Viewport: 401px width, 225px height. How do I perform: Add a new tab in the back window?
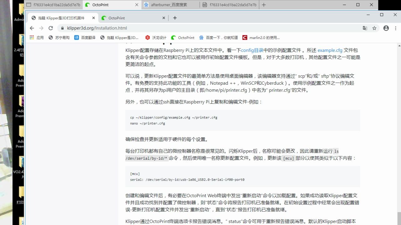point(264,5)
